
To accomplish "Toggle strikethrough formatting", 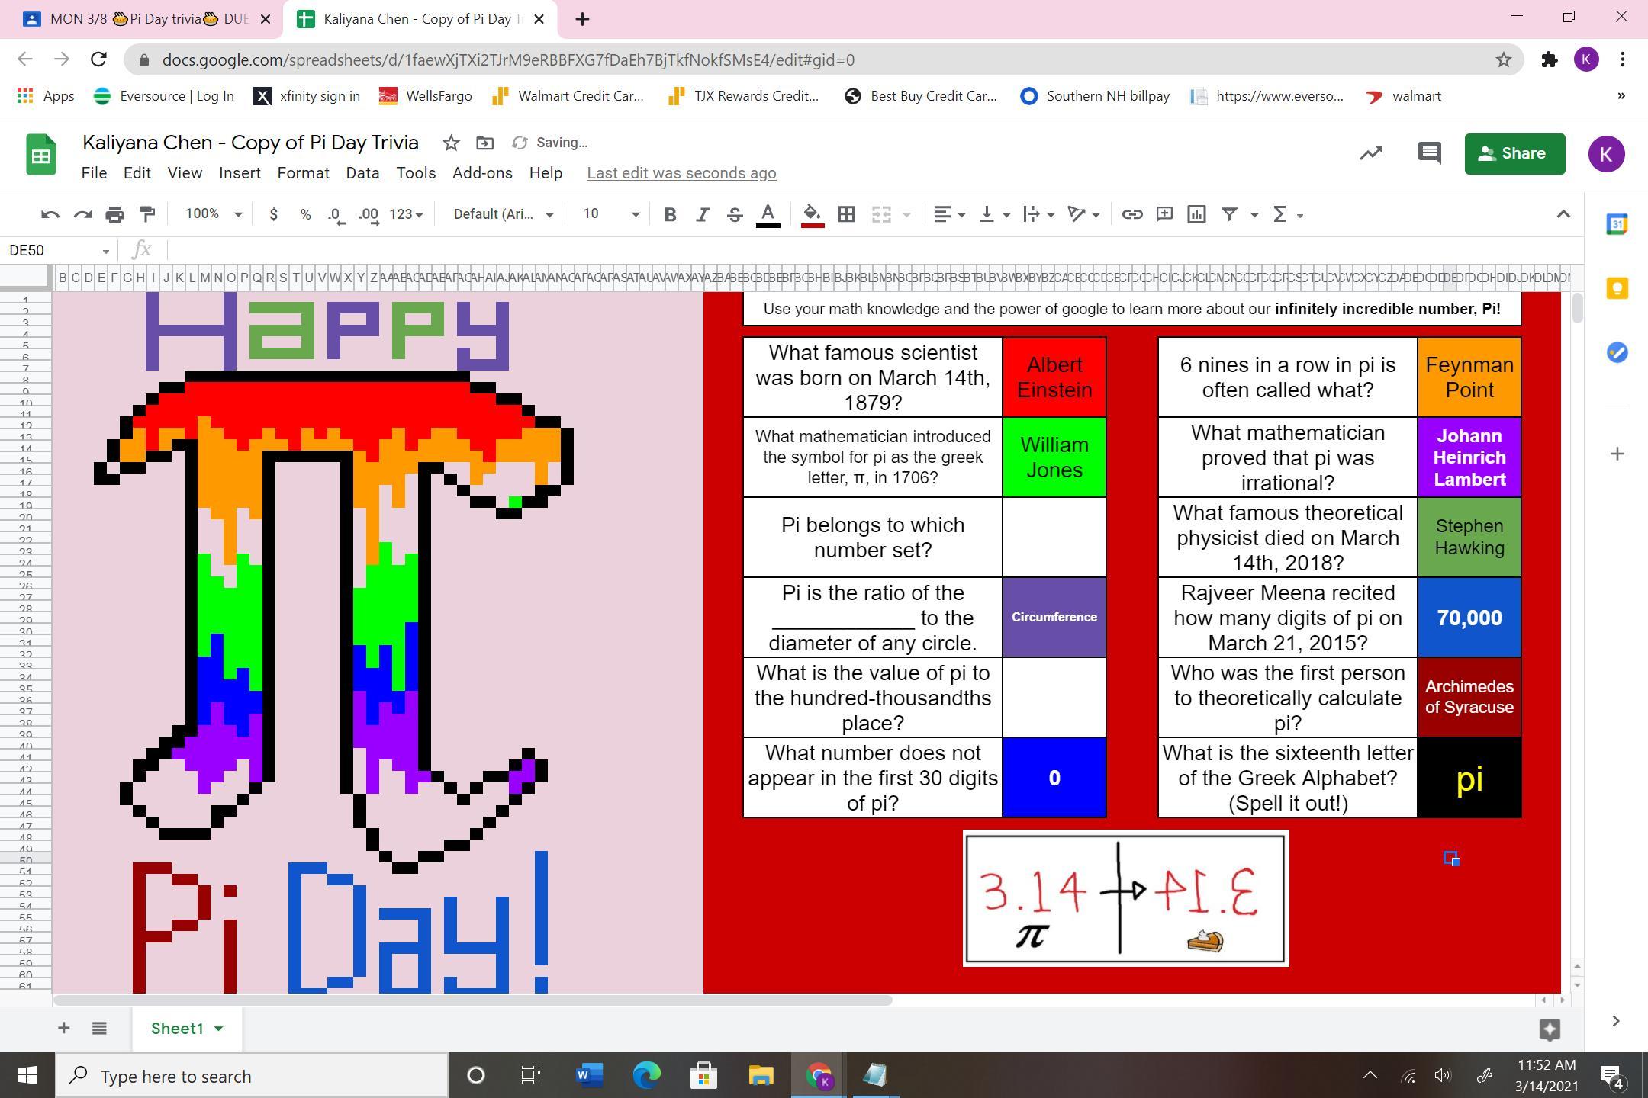I will pyautogui.click(x=734, y=214).
